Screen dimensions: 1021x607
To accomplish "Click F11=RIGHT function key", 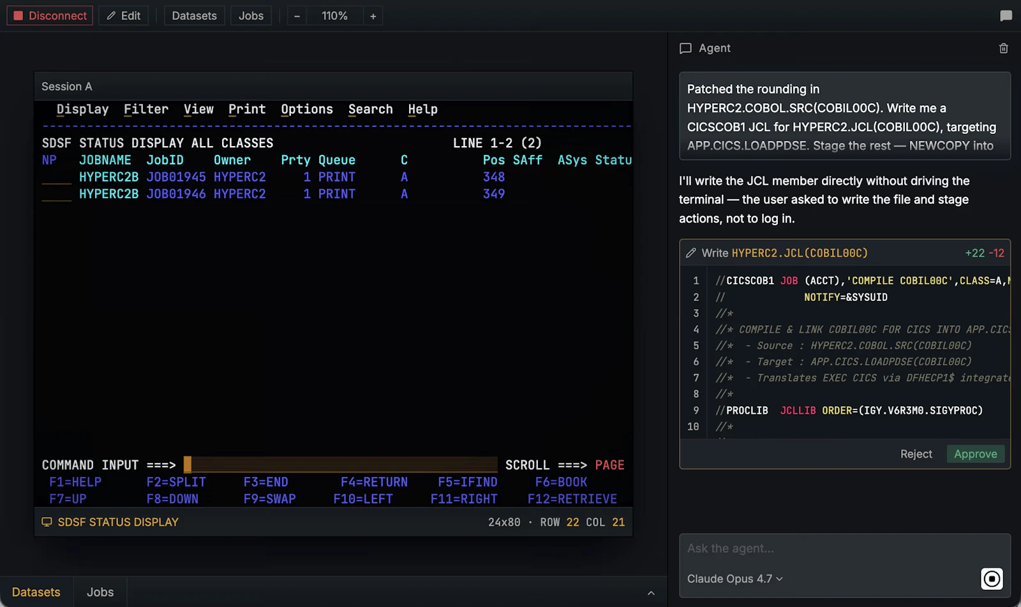I will pyautogui.click(x=464, y=499).
